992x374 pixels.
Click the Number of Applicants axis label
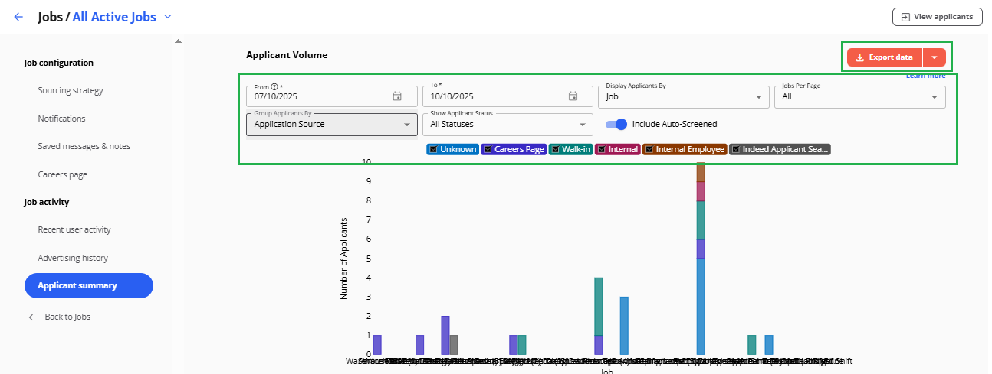(x=343, y=258)
